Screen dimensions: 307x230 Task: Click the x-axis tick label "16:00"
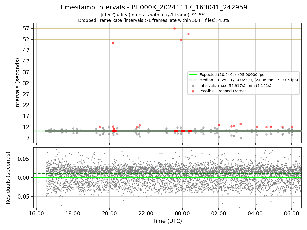37,213
